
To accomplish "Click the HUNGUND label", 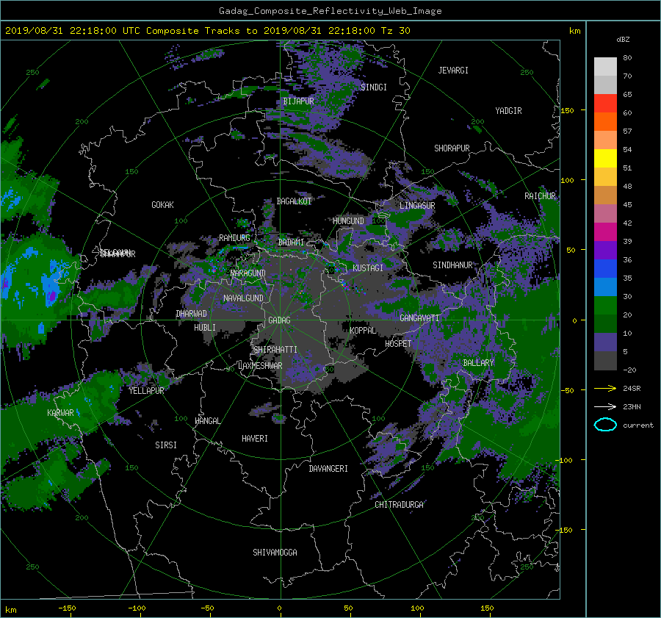I will click(348, 221).
